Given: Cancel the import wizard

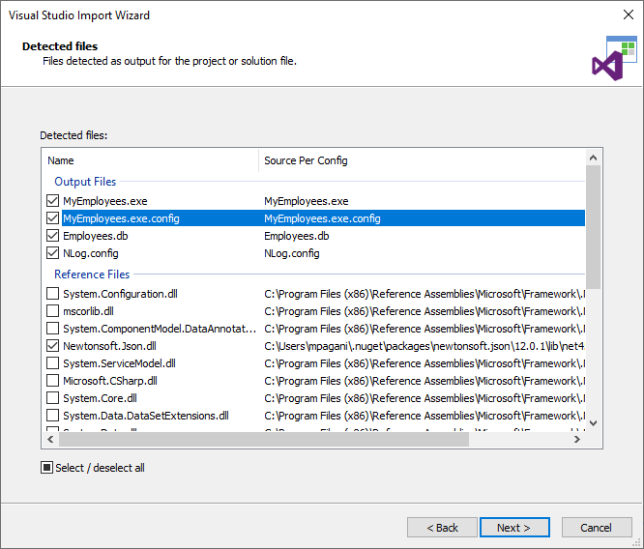Looking at the screenshot, I should click(596, 528).
